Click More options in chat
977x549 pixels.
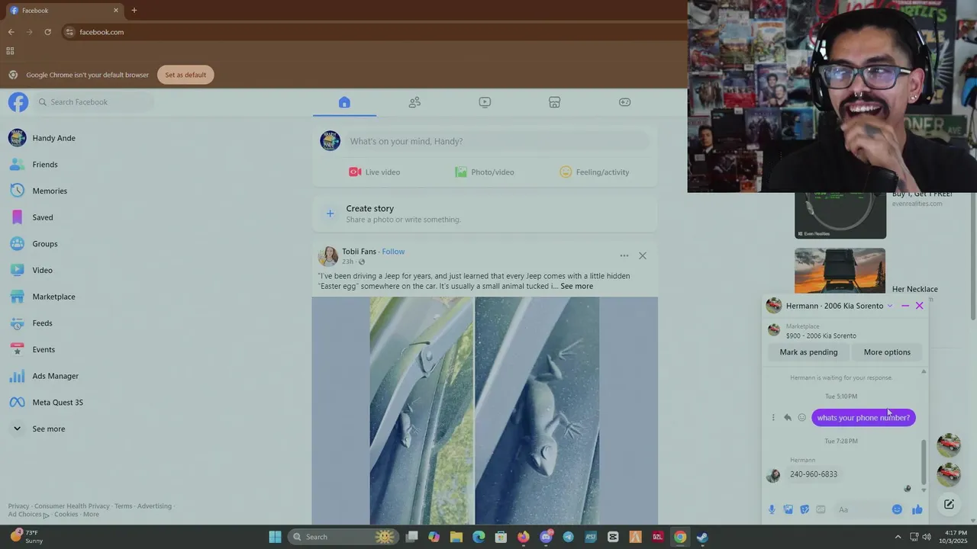pos(887,352)
